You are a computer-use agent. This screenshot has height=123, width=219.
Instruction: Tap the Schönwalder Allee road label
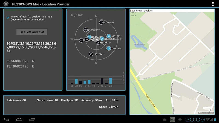pyautogui.click(x=150, y=101)
